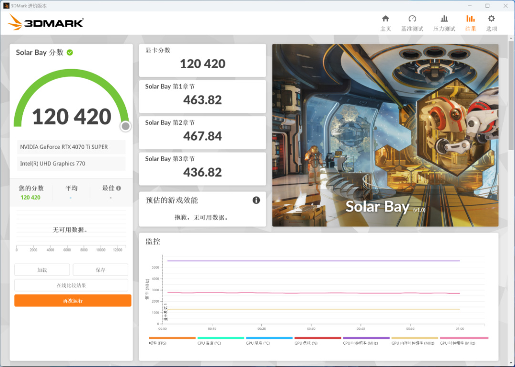The height and width of the screenshot is (367, 515).
Task: Click the info icon in 预估的游戏效能
Action: tap(256, 200)
